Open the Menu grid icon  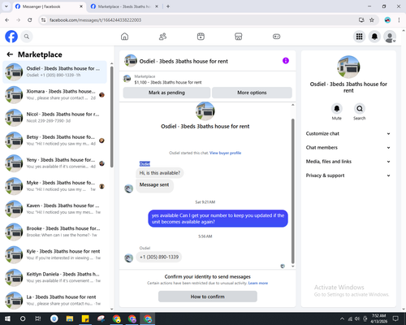pyautogui.click(x=359, y=37)
